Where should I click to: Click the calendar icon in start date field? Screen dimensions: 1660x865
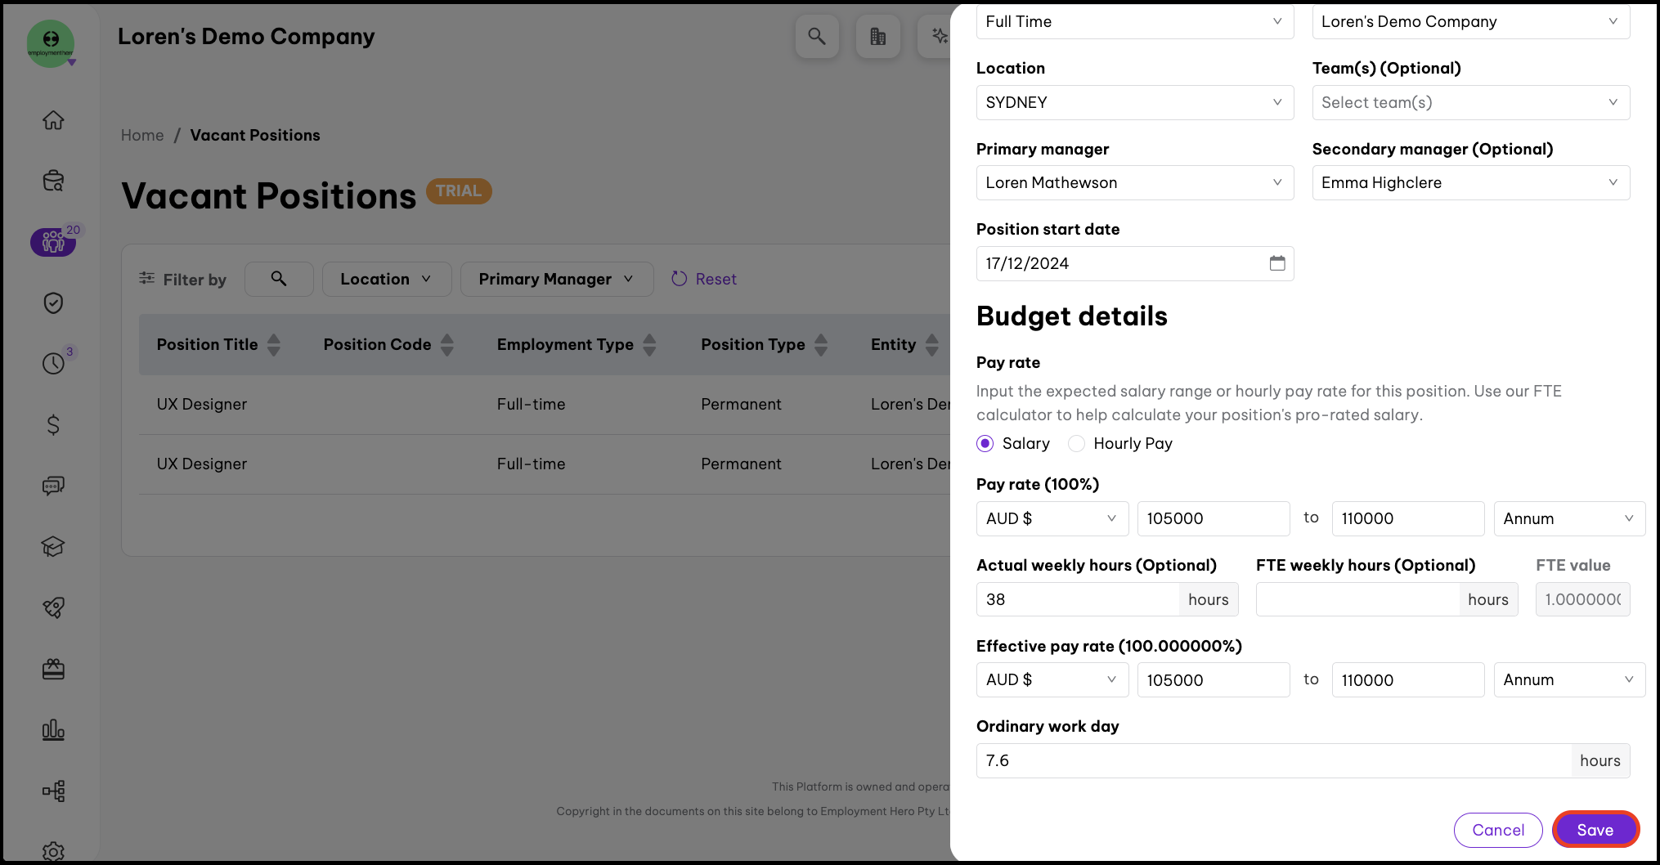(1276, 263)
